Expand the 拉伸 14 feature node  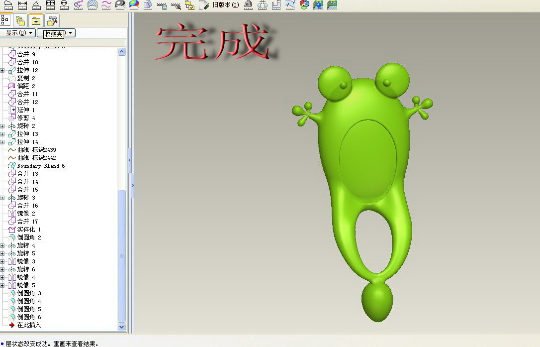tap(2, 142)
